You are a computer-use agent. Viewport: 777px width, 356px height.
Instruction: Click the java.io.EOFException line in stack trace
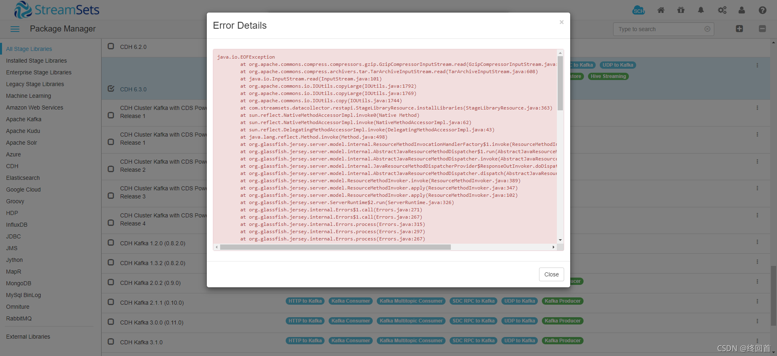click(x=246, y=57)
